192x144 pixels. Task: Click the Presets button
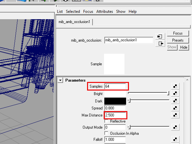pyautogui.click(x=178, y=40)
